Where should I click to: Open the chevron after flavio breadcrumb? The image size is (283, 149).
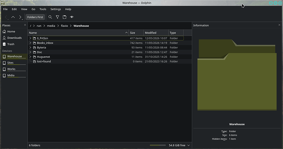click(x=71, y=26)
